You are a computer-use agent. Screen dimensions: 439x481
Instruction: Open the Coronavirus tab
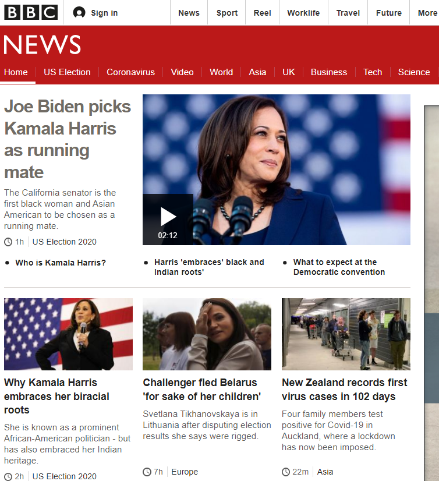(130, 72)
